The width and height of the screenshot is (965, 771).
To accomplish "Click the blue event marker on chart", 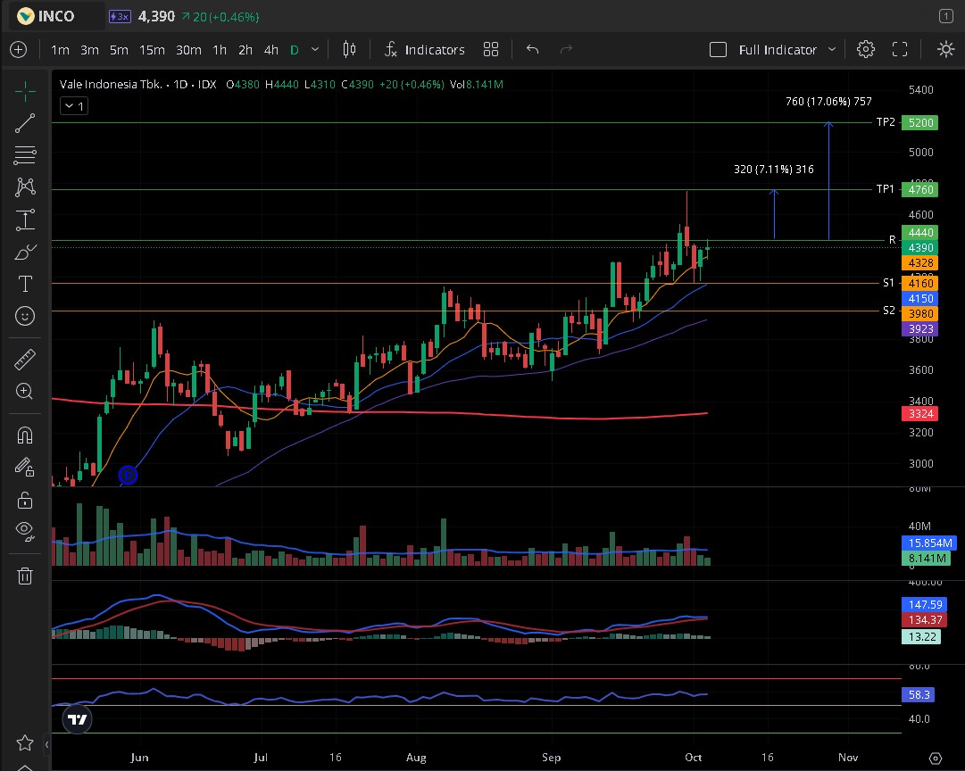I will pyautogui.click(x=128, y=476).
